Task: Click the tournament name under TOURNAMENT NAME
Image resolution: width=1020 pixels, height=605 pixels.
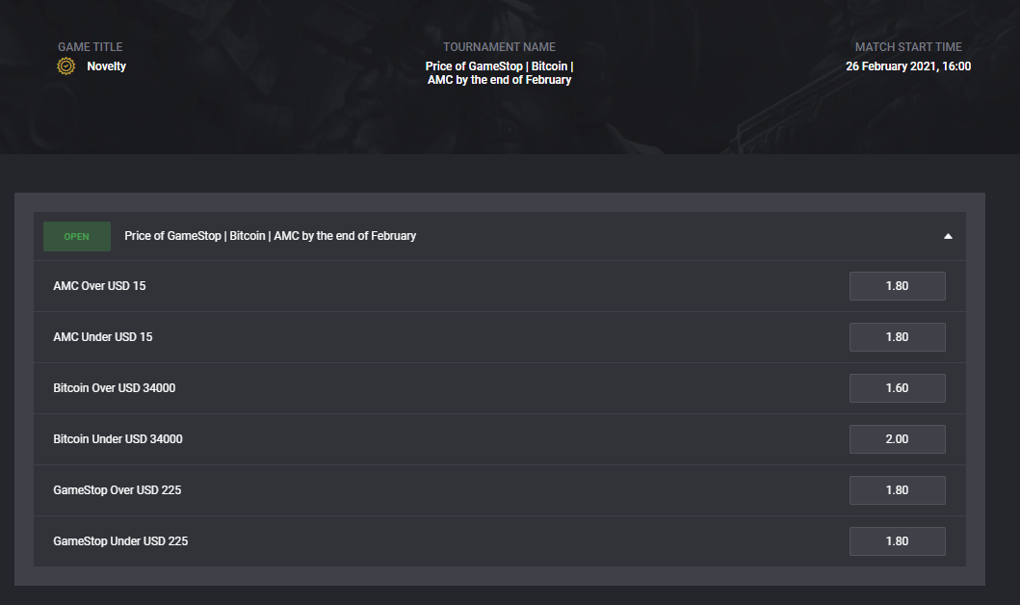Action: tap(499, 73)
